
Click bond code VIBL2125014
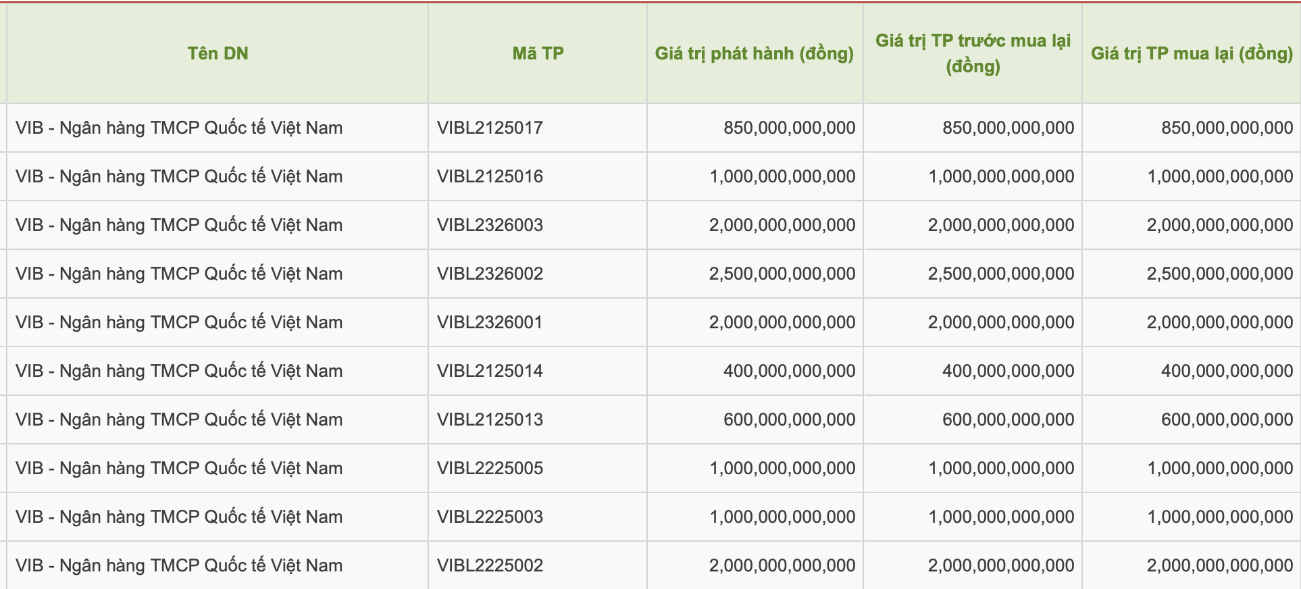click(x=490, y=371)
